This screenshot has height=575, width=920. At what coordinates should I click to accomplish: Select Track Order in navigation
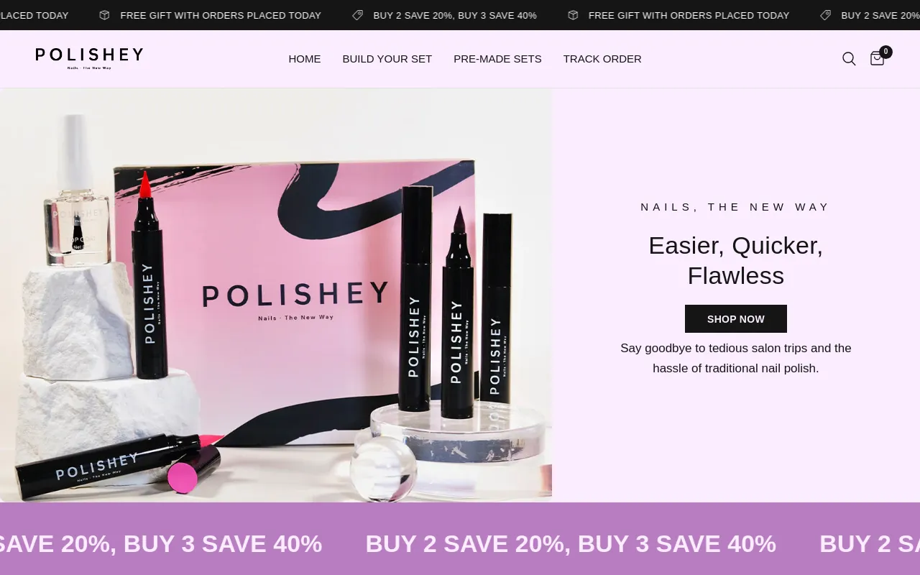click(602, 59)
